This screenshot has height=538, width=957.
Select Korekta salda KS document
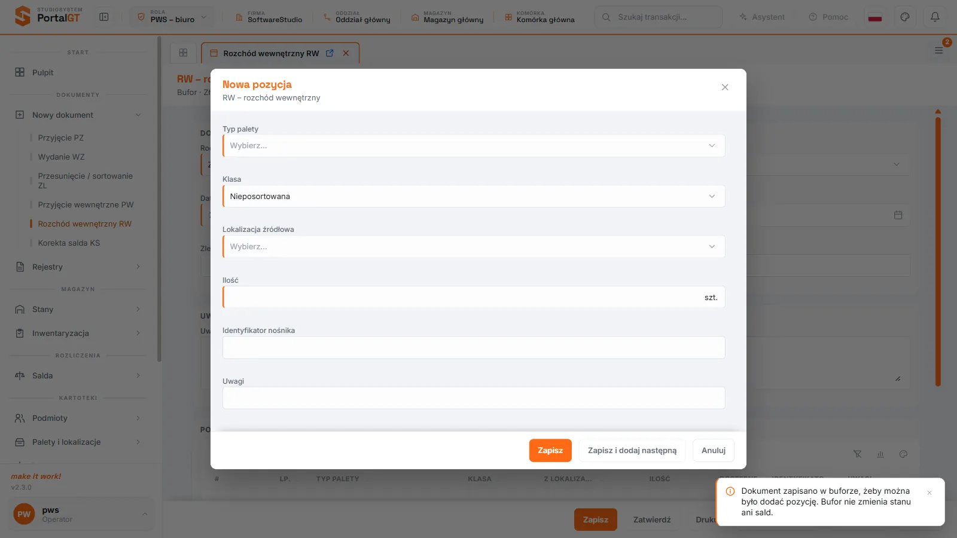(x=69, y=243)
